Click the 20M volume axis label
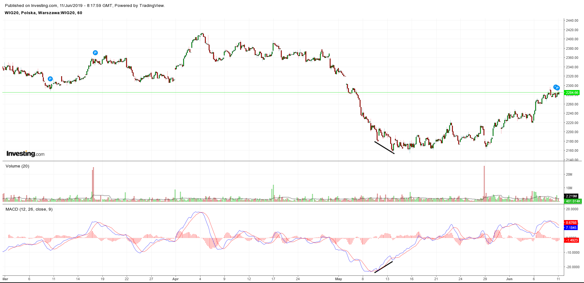This screenshot has width=584, height=283. (569, 174)
